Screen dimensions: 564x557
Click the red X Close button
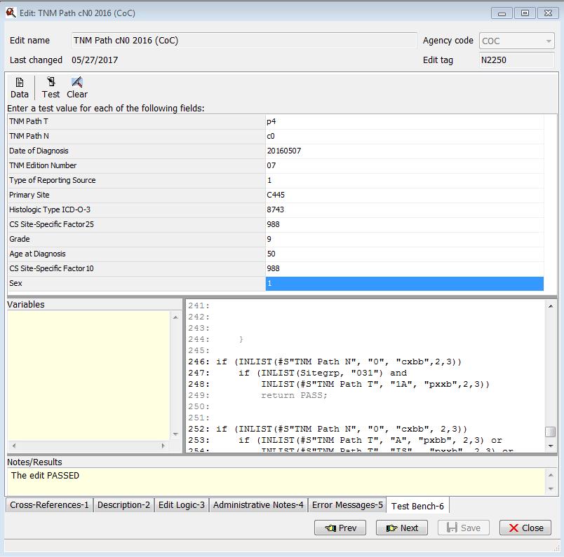525,528
